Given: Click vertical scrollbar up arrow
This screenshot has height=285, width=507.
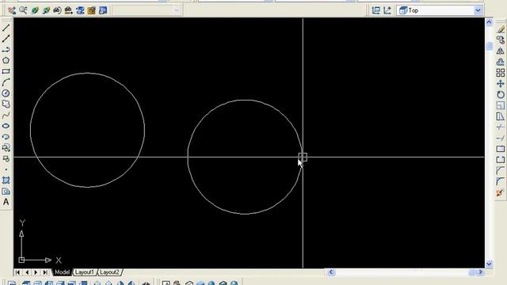Looking at the screenshot, I should pos(489,22).
